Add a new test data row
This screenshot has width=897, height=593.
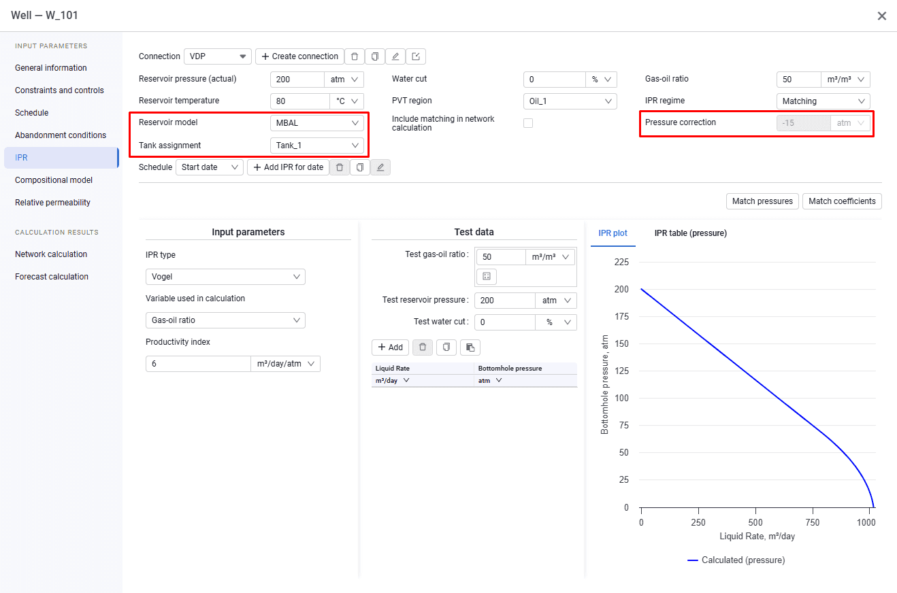pos(390,348)
